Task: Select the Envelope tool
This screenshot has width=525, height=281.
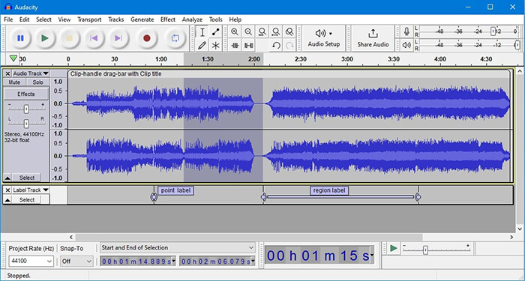Action: pyautogui.click(x=216, y=32)
